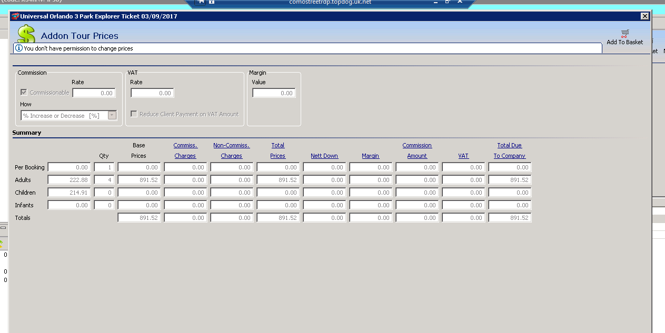Viewport: 665px width, 333px height.
Task: Click the window title bar app icon
Action: [x=15, y=16]
